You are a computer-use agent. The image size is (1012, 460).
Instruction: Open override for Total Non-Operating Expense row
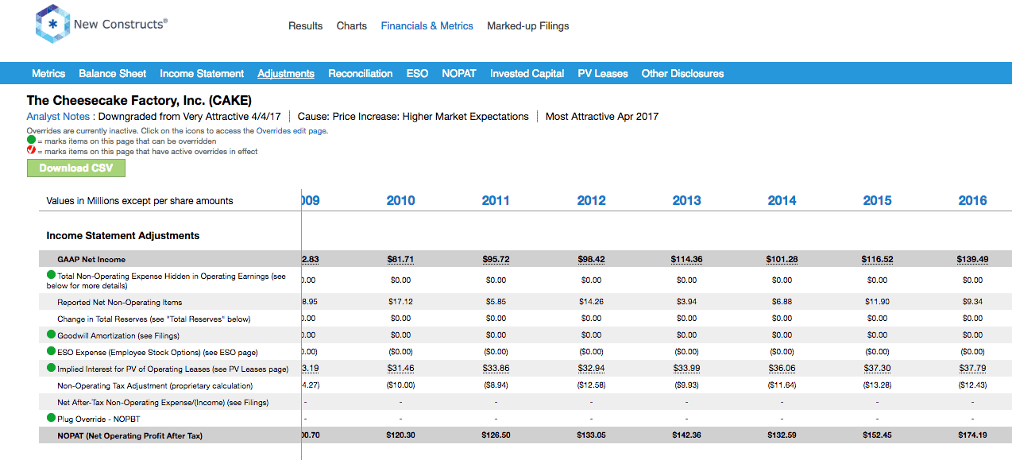52,275
